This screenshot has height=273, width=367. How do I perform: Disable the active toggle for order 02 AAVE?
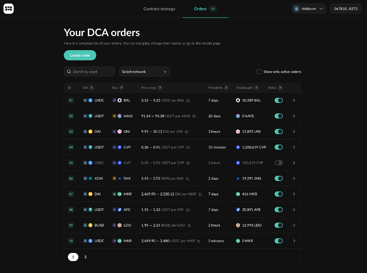278,116
